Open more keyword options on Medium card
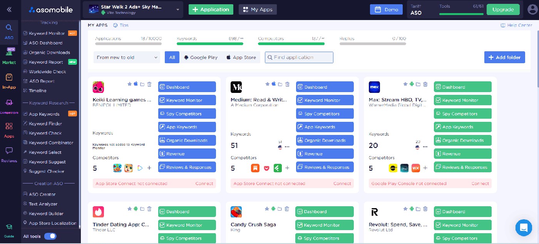Viewport: 539px width, 244px height. [x=287, y=147]
